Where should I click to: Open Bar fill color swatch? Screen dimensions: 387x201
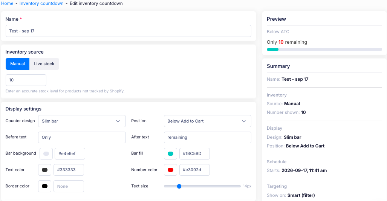click(171, 153)
